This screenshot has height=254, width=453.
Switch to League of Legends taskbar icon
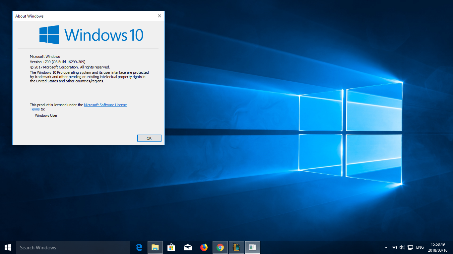(236, 247)
